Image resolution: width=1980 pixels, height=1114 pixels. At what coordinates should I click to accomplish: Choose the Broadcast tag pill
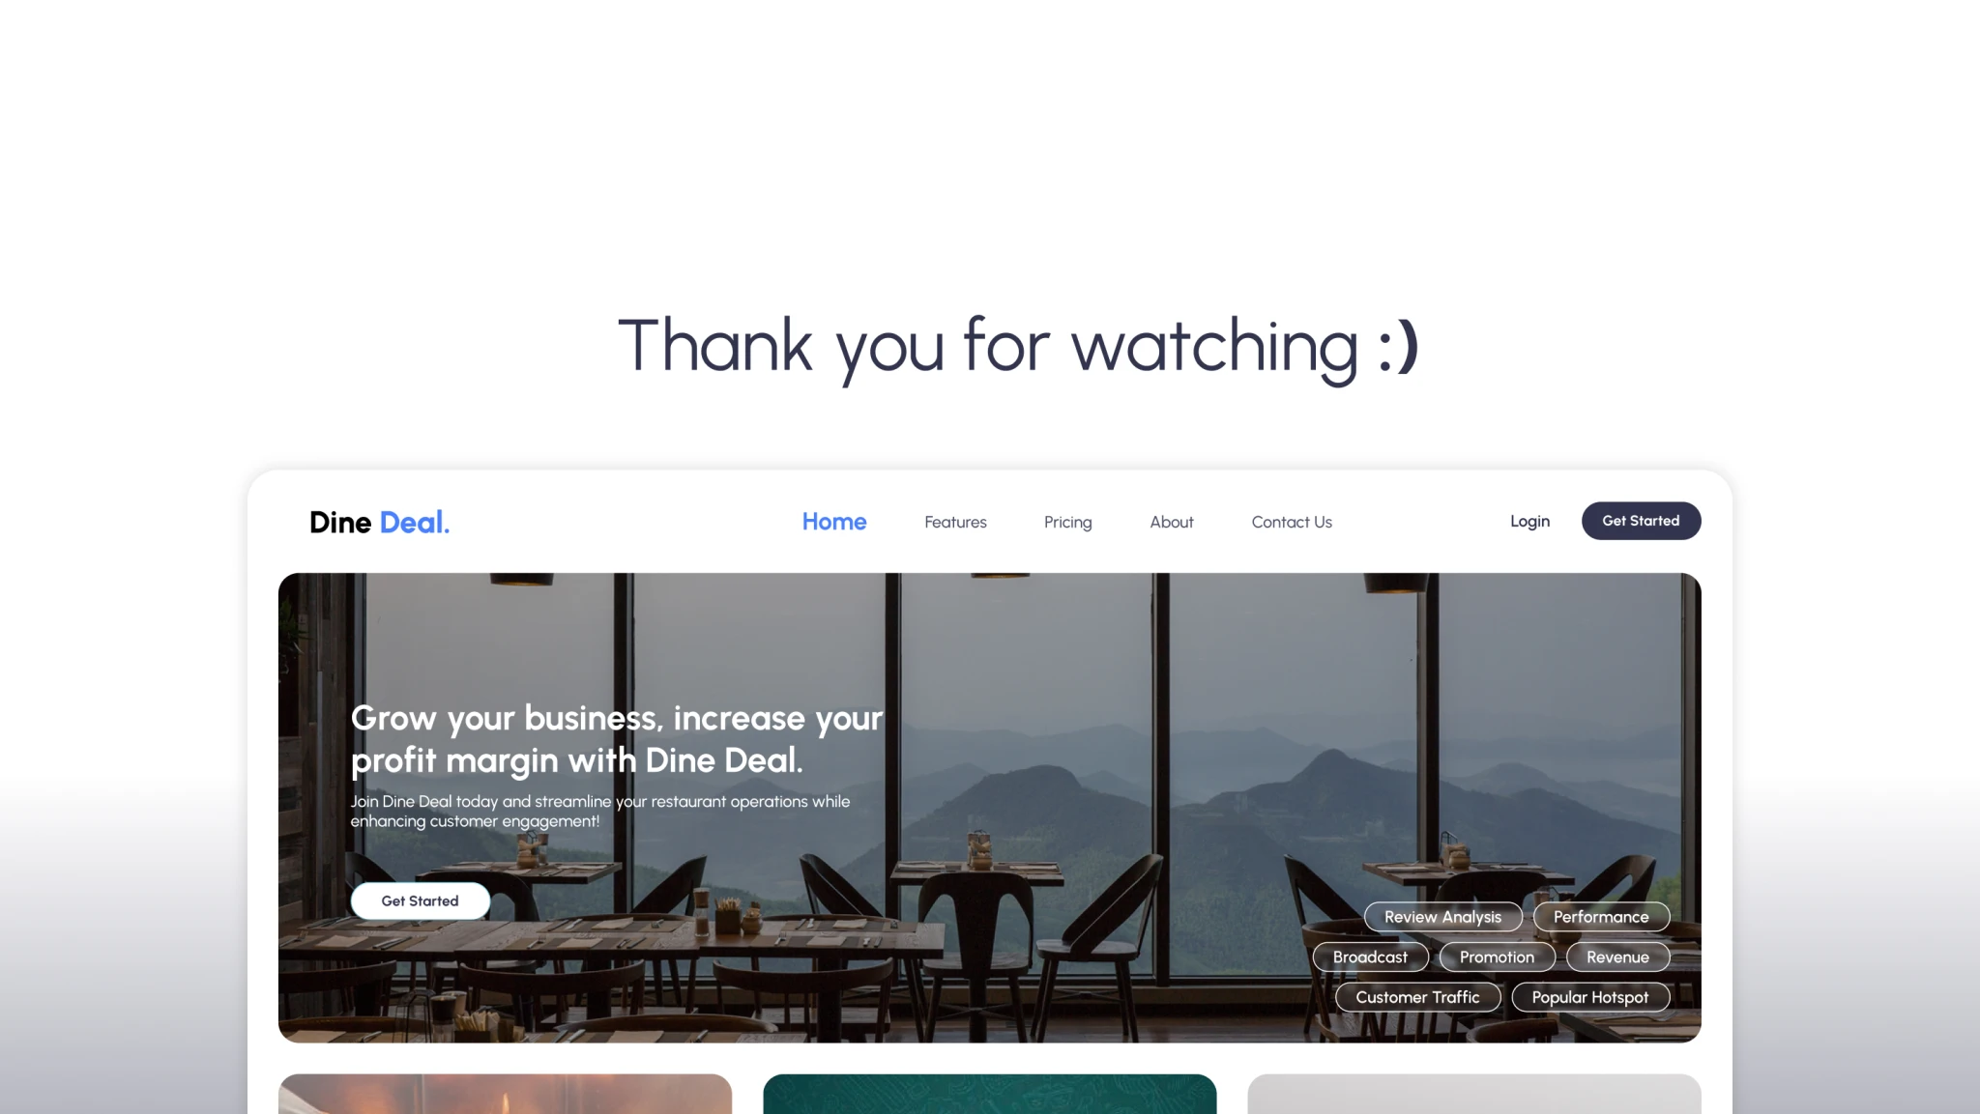coord(1370,957)
